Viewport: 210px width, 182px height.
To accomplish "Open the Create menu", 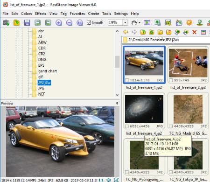I will tap(93, 14).
